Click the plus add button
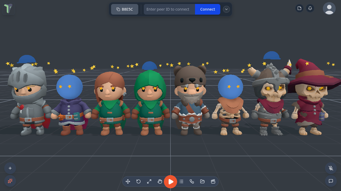Screen dimensions: 341x191 point(10,168)
